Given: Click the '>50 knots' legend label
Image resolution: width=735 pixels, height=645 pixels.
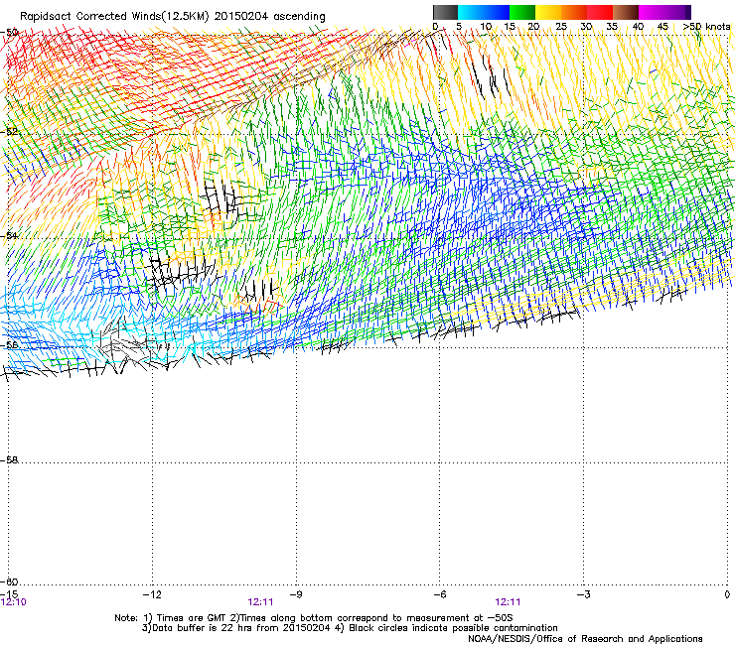Looking at the screenshot, I should [x=706, y=26].
